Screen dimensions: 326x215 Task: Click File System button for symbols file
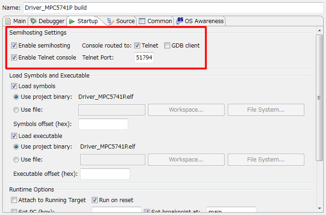pyautogui.click(x=266, y=110)
